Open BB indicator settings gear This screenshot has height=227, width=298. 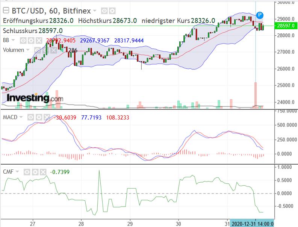click(31, 41)
